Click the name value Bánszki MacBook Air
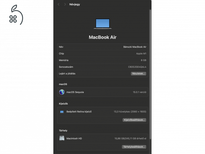The width and height of the screenshot is (205, 154). 135,47
